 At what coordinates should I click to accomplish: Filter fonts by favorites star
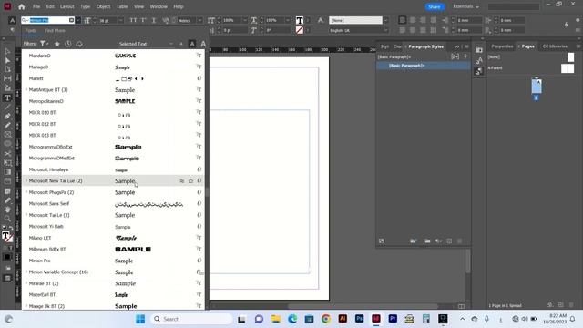pyautogui.click(x=56, y=44)
